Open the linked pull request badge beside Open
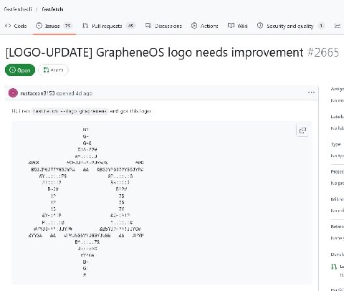The width and height of the screenshot is (344, 291). pos(53,70)
